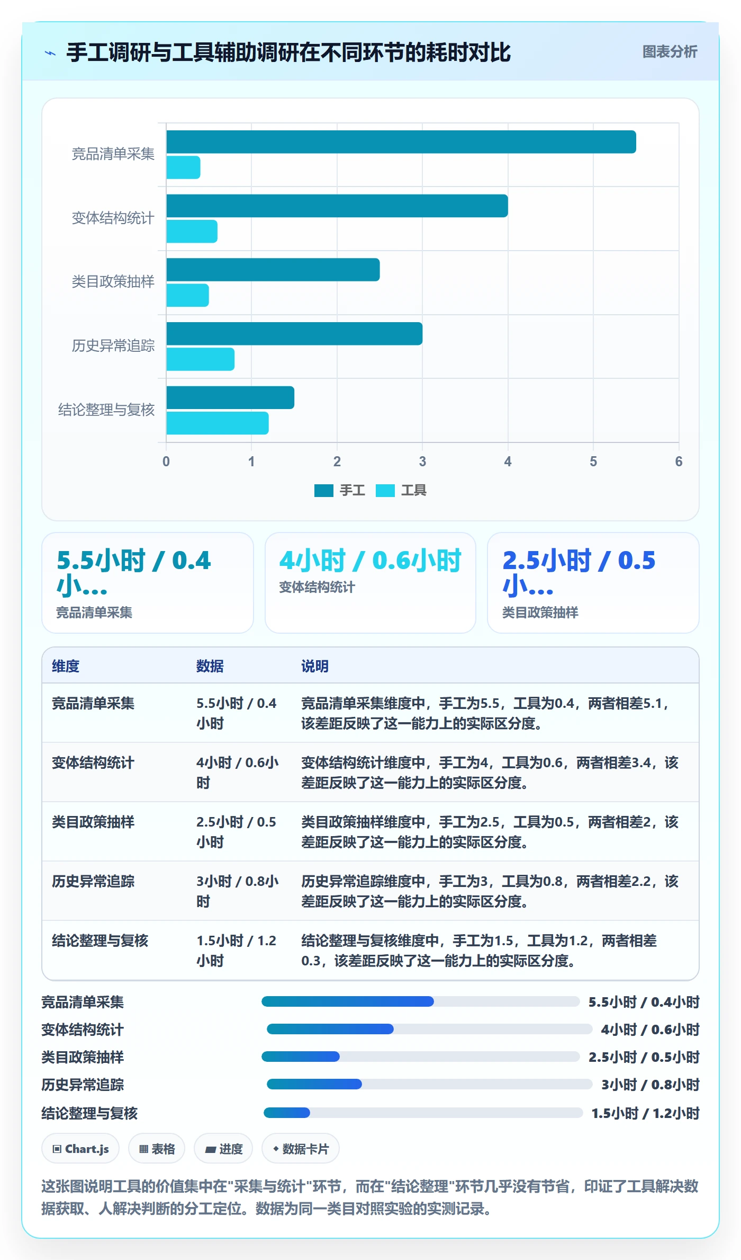Screen dimensions: 741x1260
Task: Select the Chart.js tag chip
Action: [80, 1149]
